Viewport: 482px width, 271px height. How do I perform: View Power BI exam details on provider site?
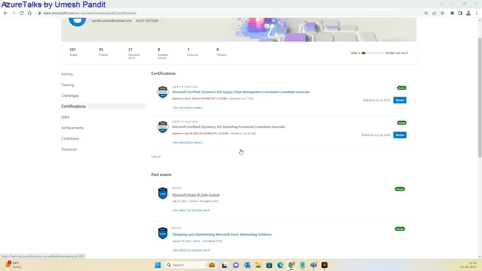coord(191,210)
